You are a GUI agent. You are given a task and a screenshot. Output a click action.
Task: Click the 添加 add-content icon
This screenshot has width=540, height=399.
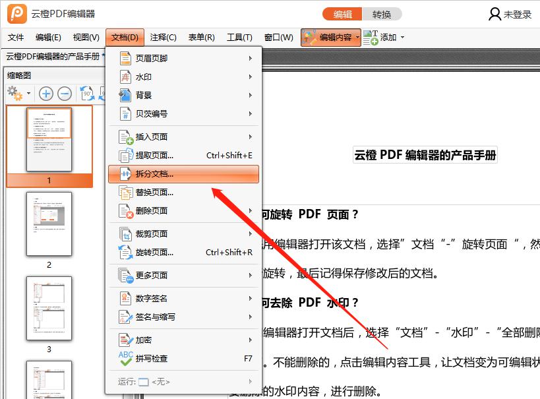point(371,37)
